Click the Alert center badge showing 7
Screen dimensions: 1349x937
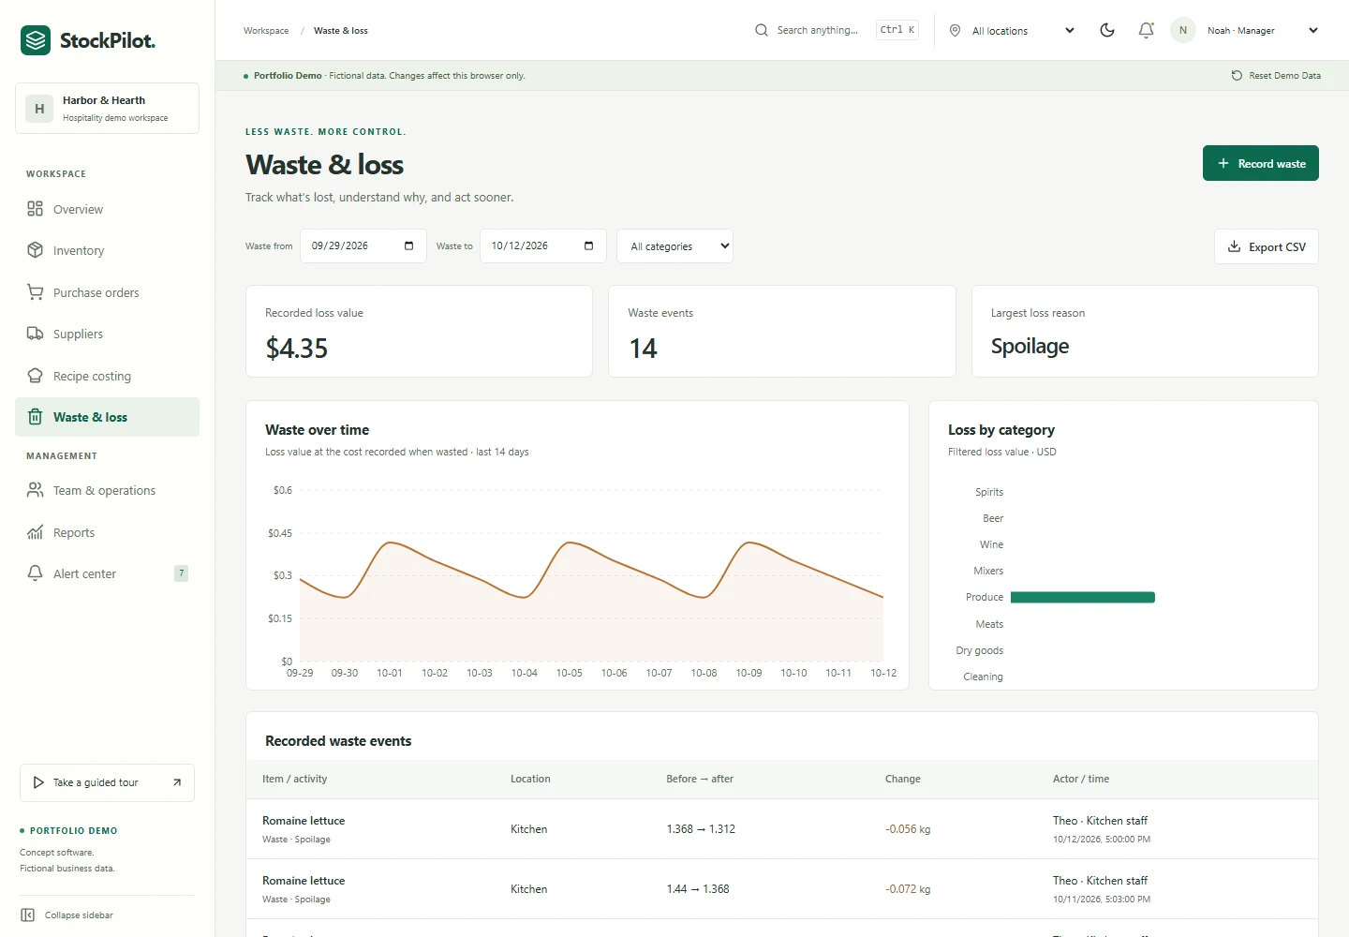pos(182,573)
